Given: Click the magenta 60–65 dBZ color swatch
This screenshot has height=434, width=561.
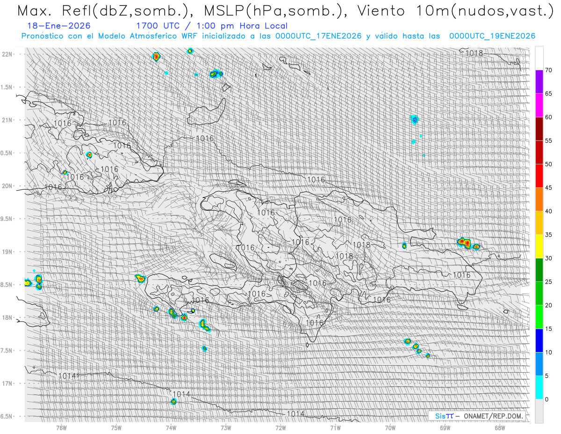Looking at the screenshot, I should (539, 105).
